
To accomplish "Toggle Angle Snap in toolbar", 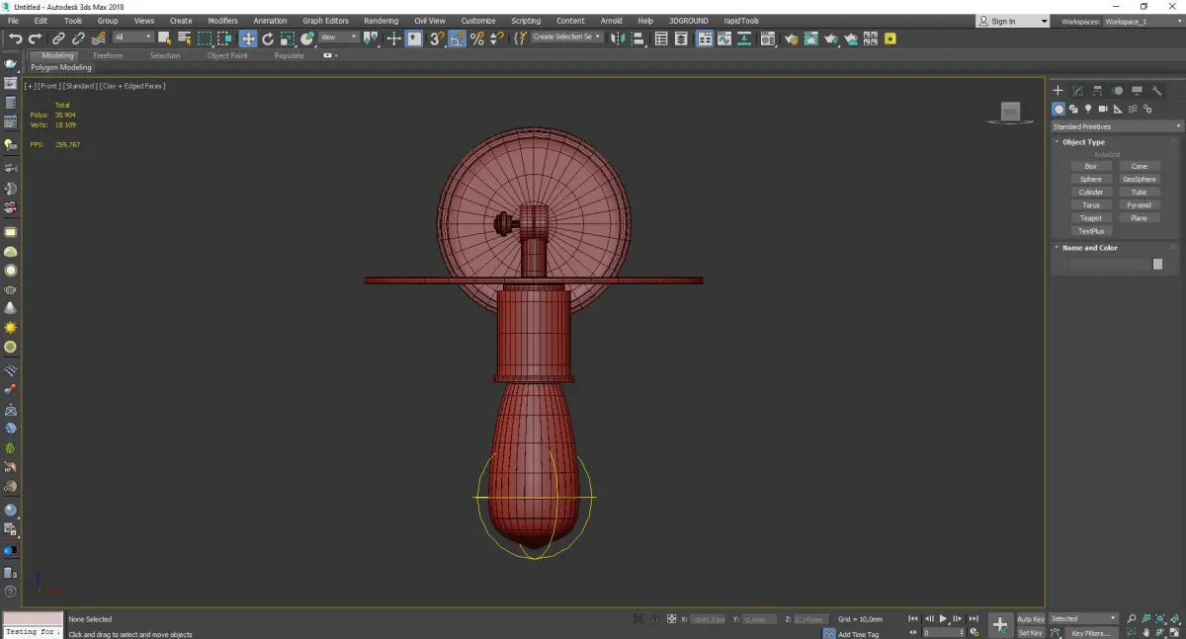I will point(458,39).
